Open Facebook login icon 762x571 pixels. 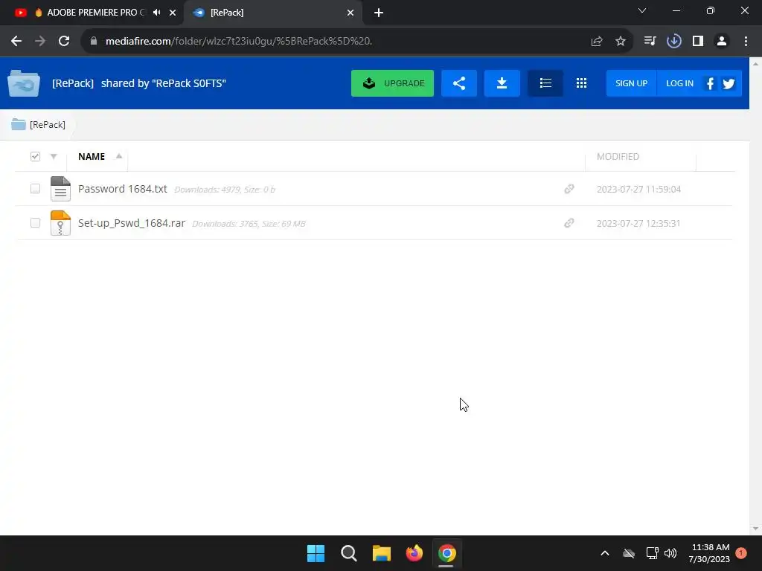point(710,83)
